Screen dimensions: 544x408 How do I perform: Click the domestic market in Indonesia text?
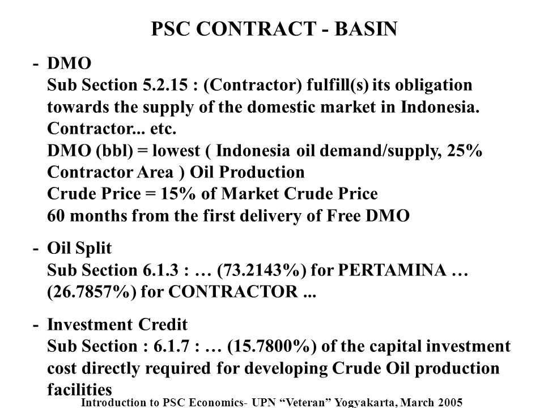(363, 107)
